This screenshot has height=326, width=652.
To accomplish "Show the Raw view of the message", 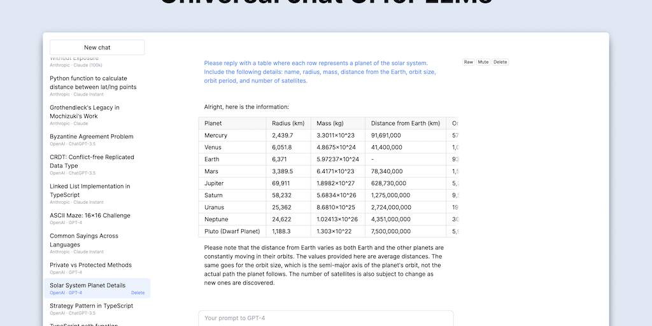I will pos(469,62).
